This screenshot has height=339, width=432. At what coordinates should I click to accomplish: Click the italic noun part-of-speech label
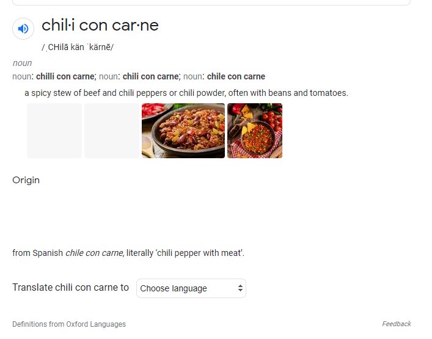pos(22,63)
